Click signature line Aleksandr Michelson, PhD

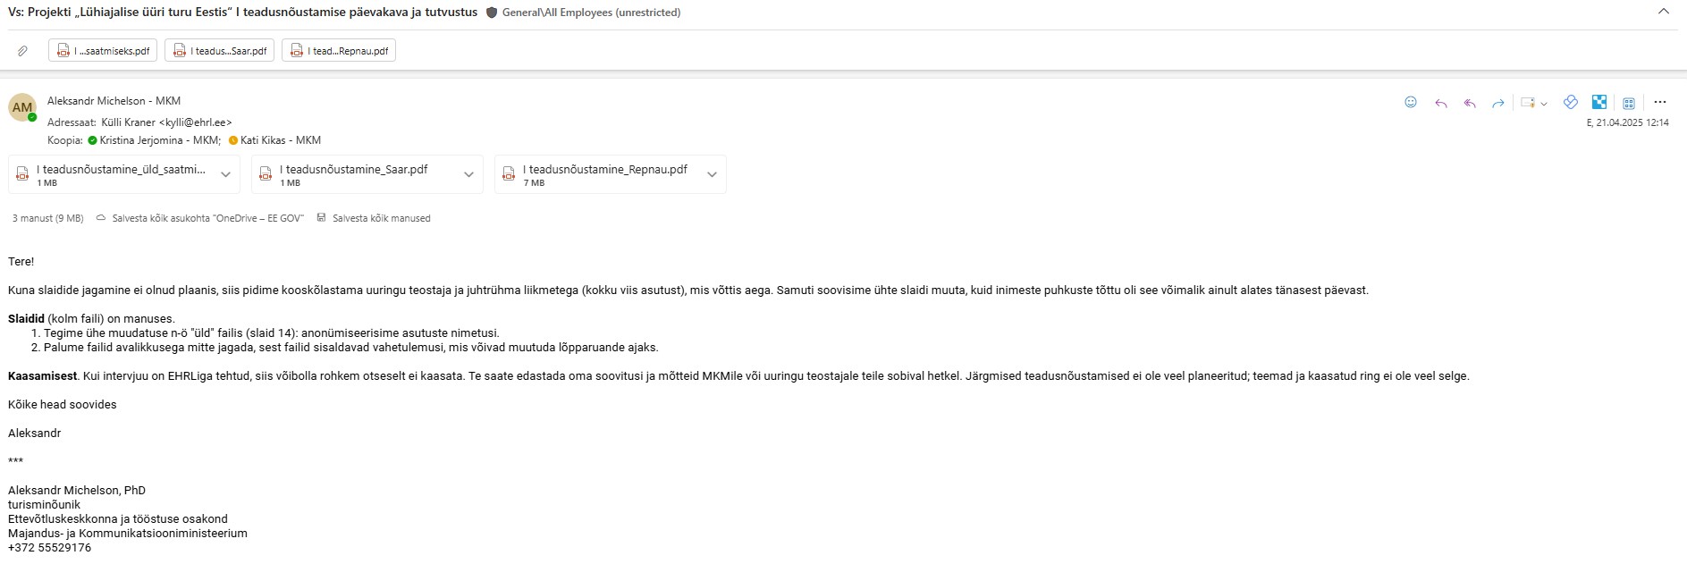tap(77, 491)
